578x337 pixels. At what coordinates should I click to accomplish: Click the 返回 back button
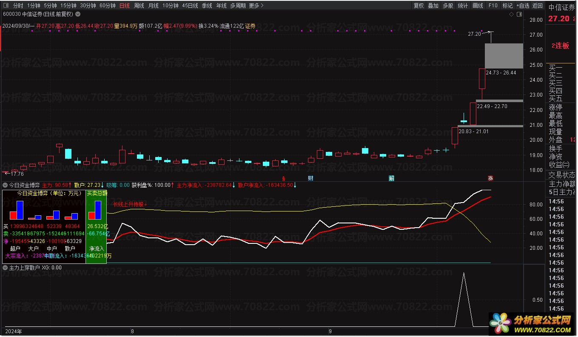[x=538, y=6]
